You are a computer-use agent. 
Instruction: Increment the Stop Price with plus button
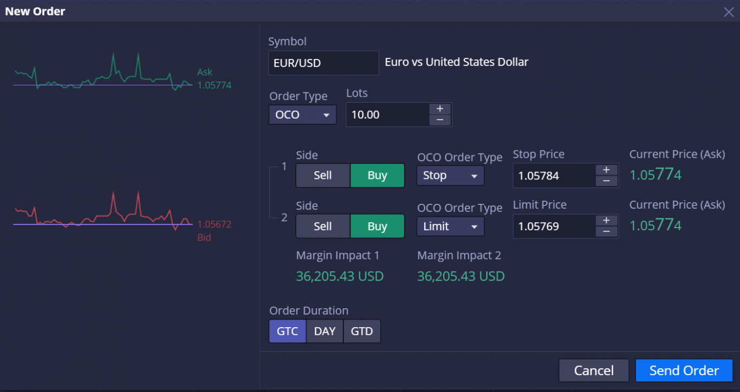point(607,169)
